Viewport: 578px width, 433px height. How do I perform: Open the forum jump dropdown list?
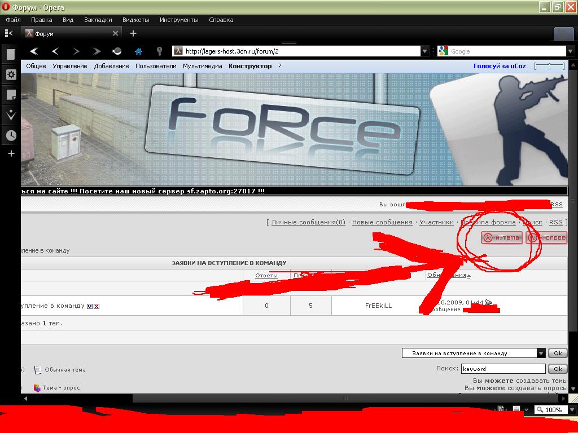click(474, 353)
